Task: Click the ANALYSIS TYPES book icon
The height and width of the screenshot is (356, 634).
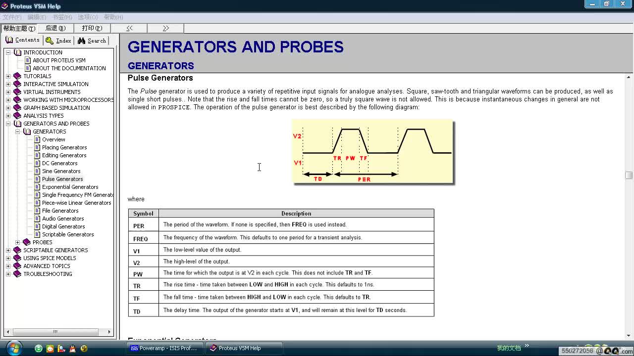Action: [x=18, y=116]
